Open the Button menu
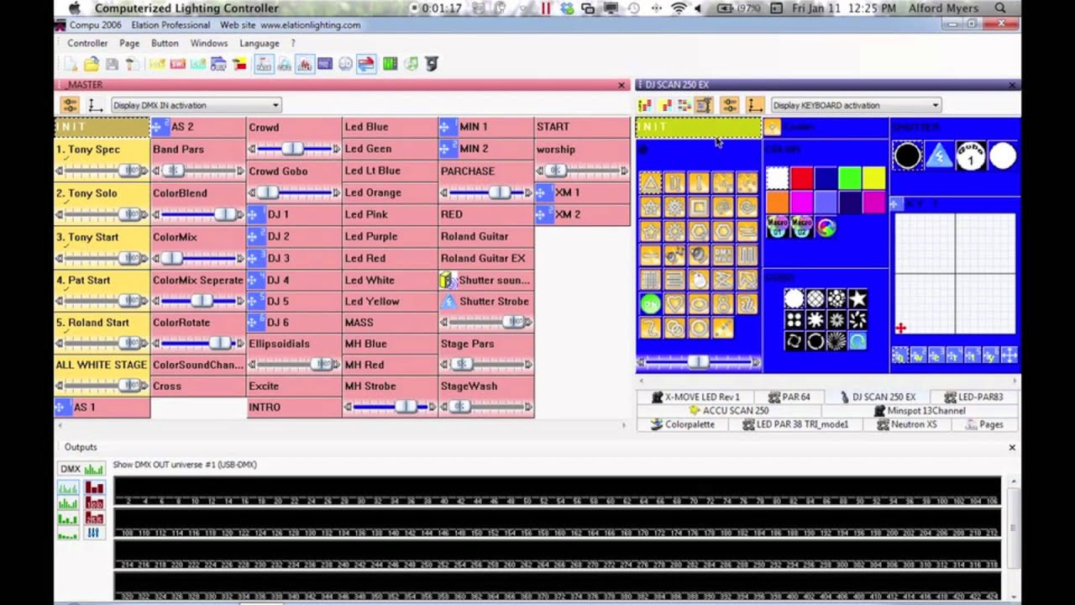 click(x=165, y=43)
